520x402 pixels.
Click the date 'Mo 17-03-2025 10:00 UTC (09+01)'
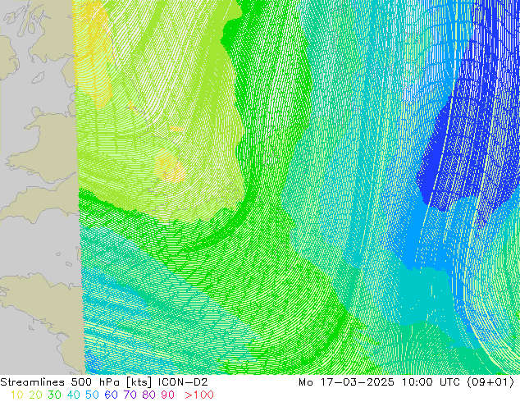click(x=407, y=382)
